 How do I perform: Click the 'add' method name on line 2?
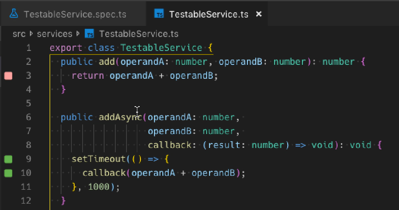(107, 62)
